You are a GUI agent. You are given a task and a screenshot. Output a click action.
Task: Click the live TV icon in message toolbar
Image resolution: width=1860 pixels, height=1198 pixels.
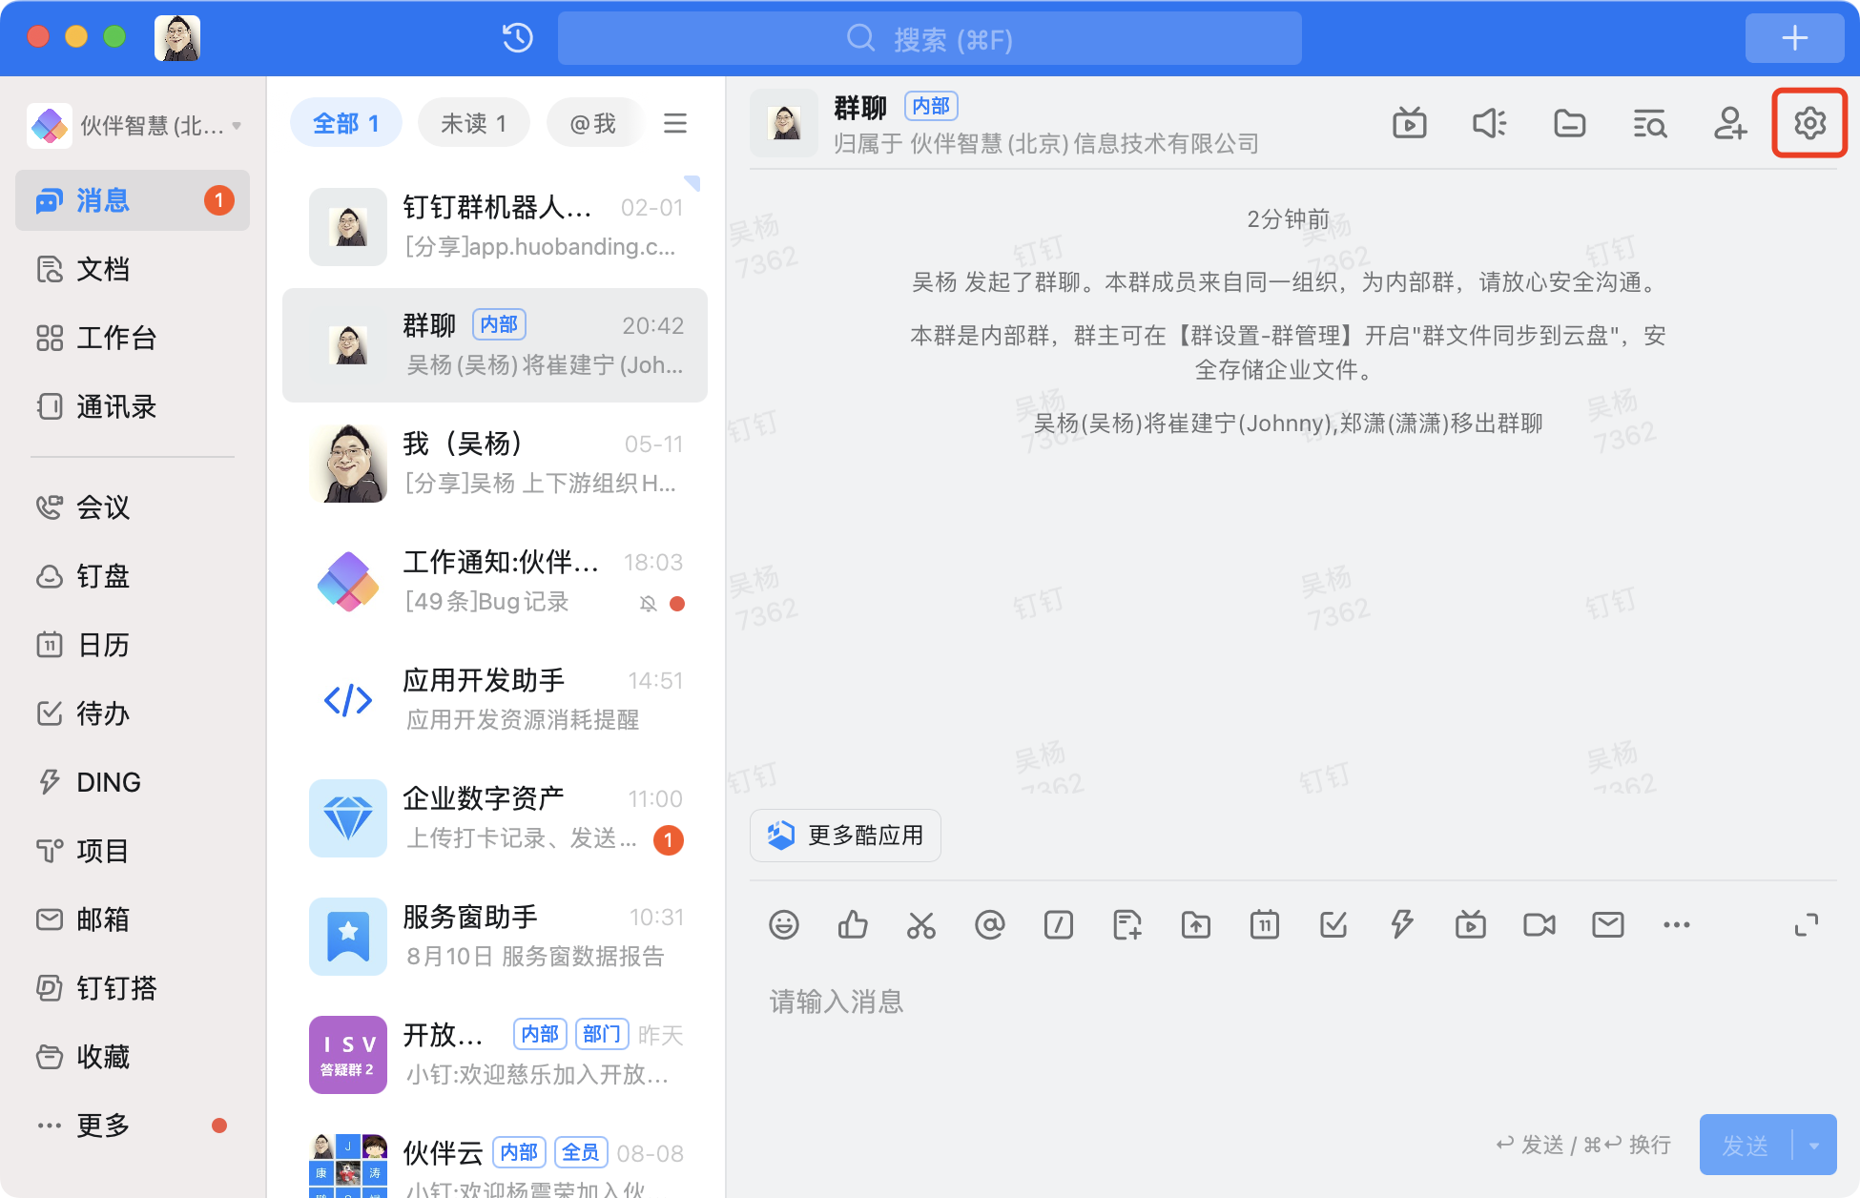(1471, 924)
